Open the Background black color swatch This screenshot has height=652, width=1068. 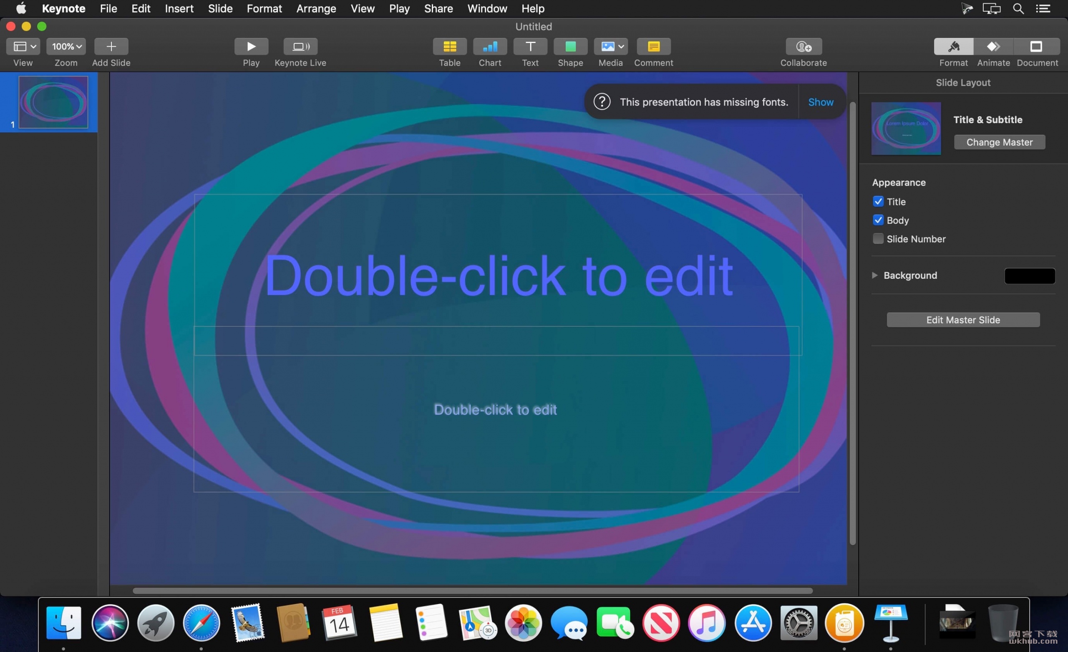pyautogui.click(x=1030, y=276)
